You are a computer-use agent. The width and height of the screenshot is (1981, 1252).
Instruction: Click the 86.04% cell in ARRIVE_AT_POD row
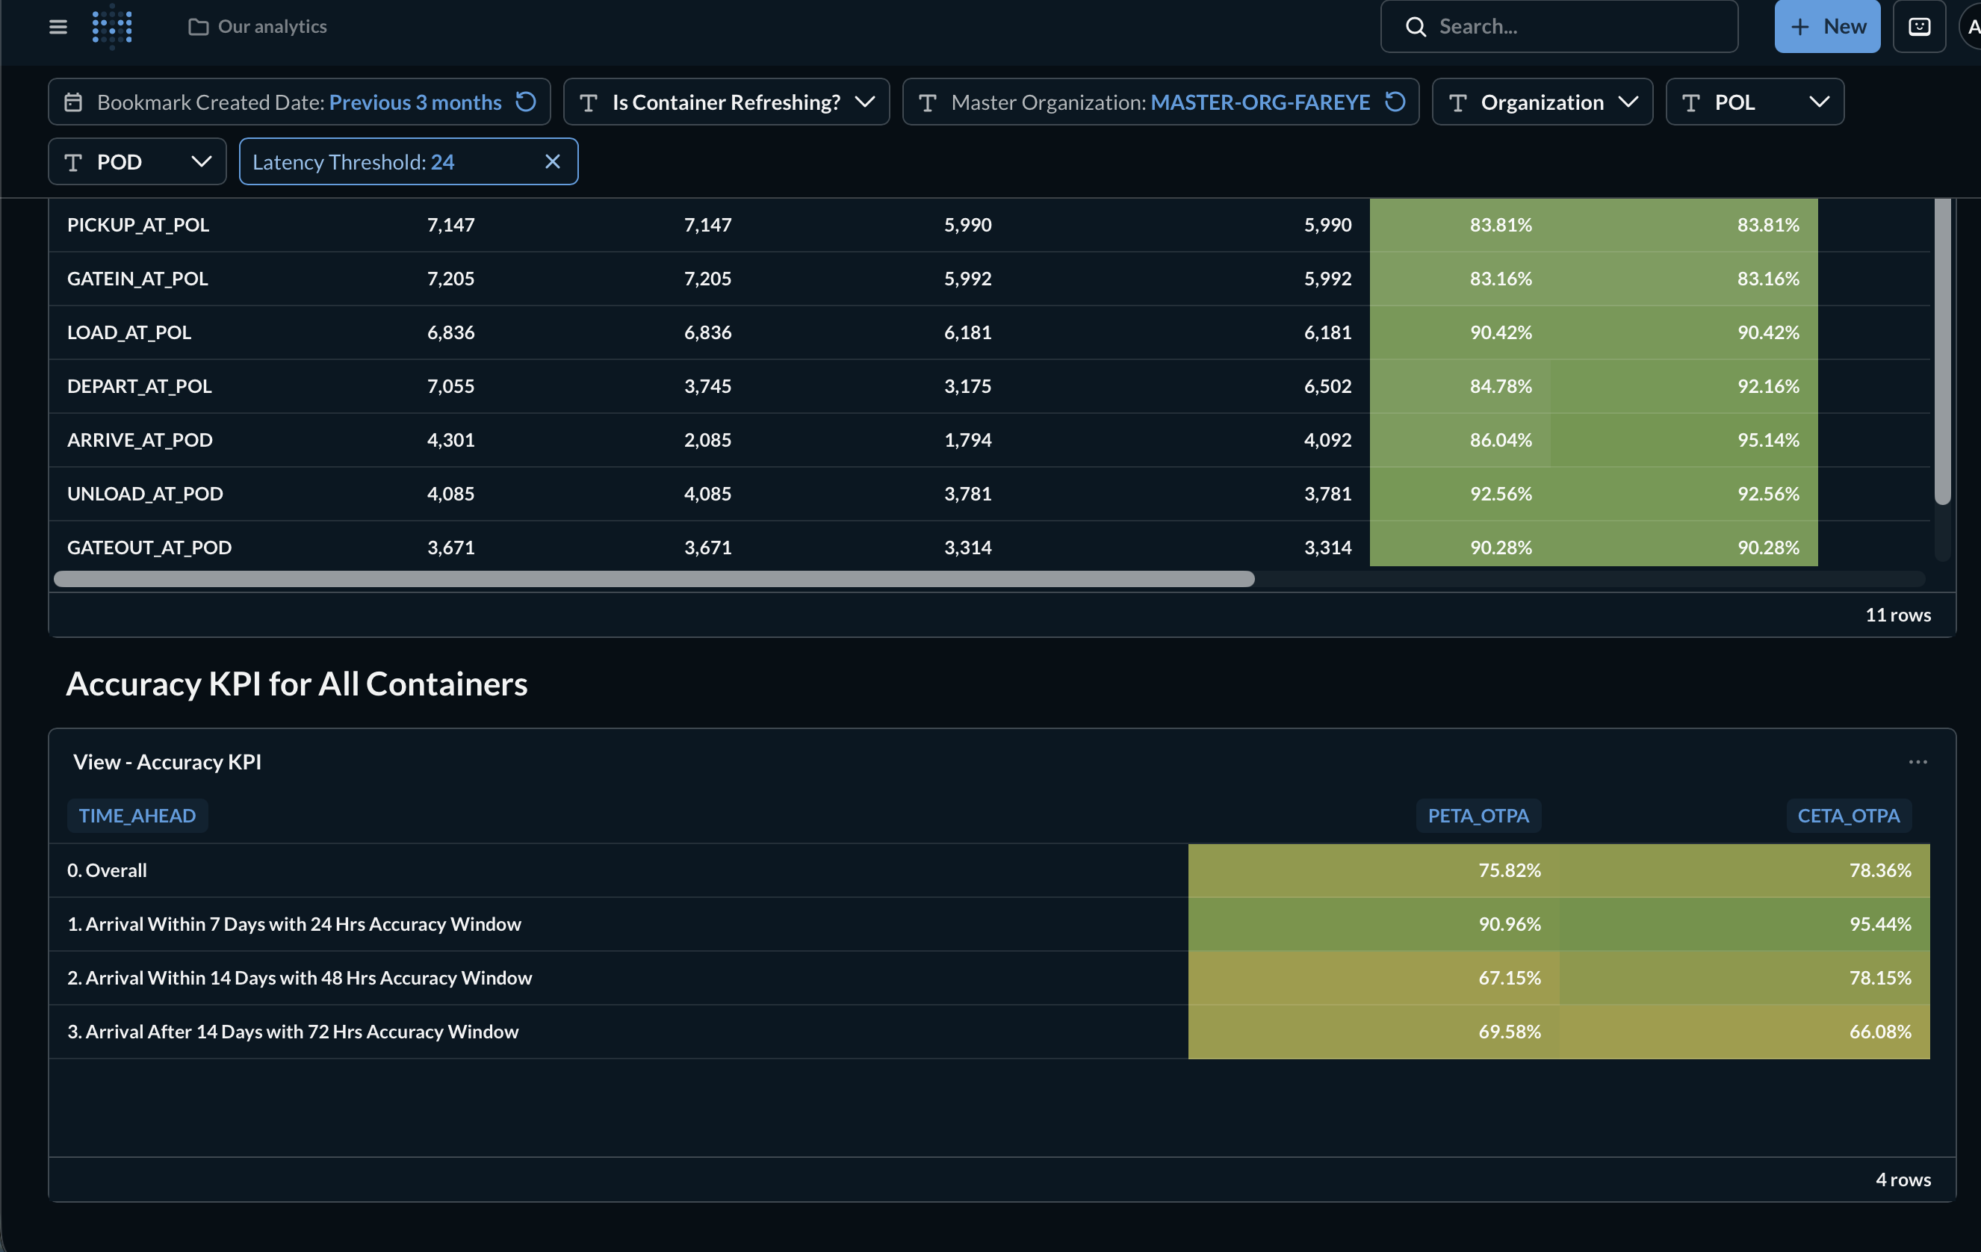click(1460, 440)
